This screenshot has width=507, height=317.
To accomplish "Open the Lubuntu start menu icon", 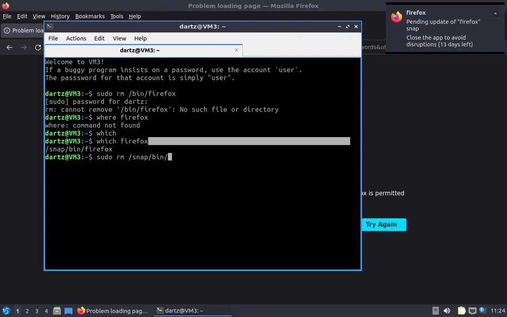I will [x=6, y=311].
